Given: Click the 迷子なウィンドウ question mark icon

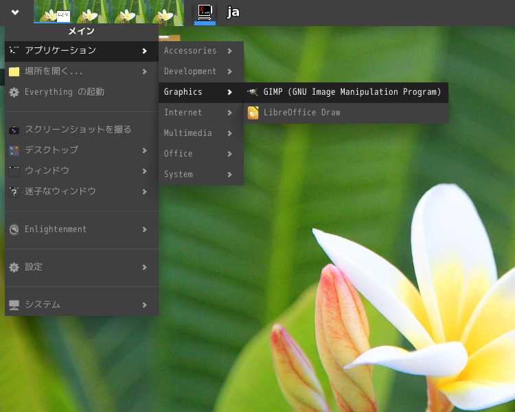Looking at the screenshot, I should (x=14, y=192).
